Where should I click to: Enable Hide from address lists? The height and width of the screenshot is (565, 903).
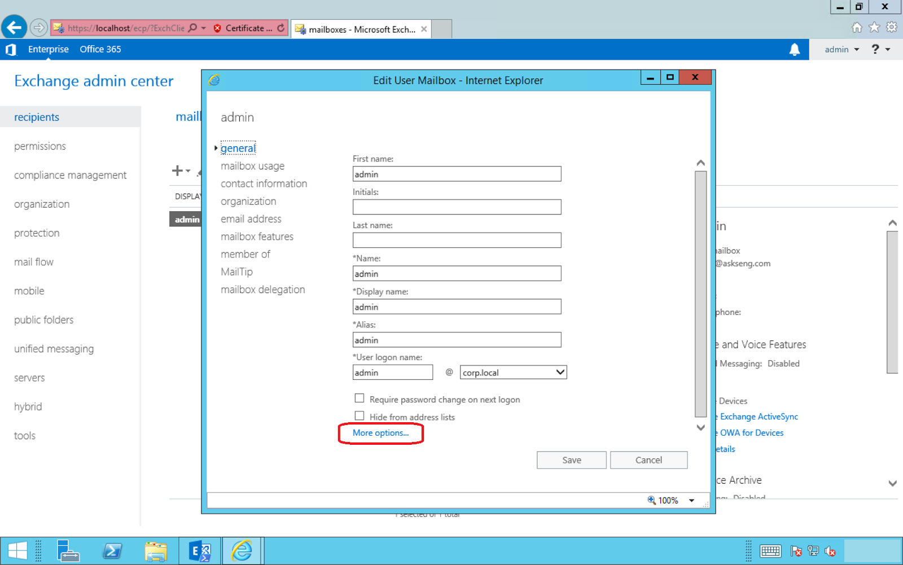[360, 415]
